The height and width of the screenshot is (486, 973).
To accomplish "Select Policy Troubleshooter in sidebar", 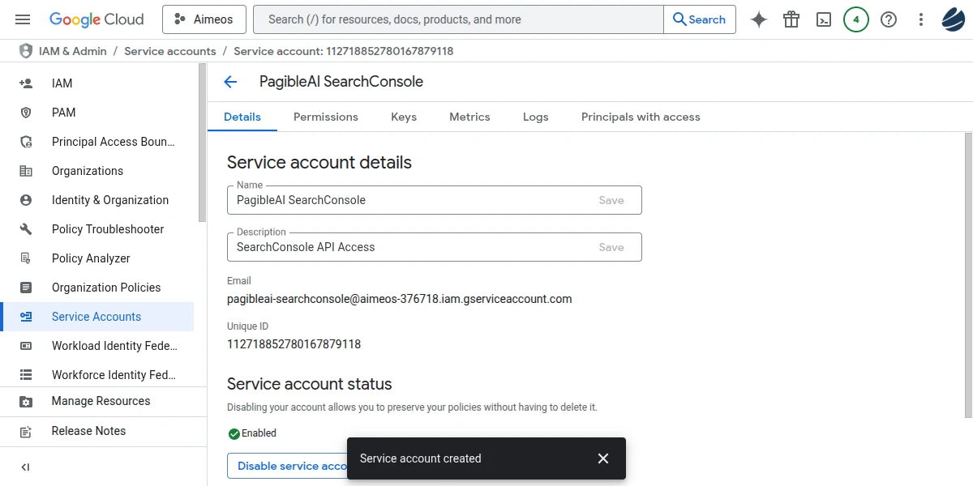I will pyautogui.click(x=108, y=229).
